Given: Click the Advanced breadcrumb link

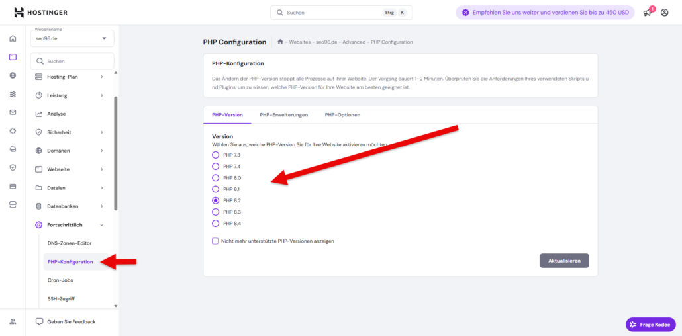Looking at the screenshot, I should tap(354, 42).
